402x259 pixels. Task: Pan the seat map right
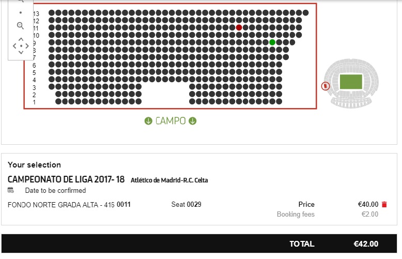tap(27, 45)
